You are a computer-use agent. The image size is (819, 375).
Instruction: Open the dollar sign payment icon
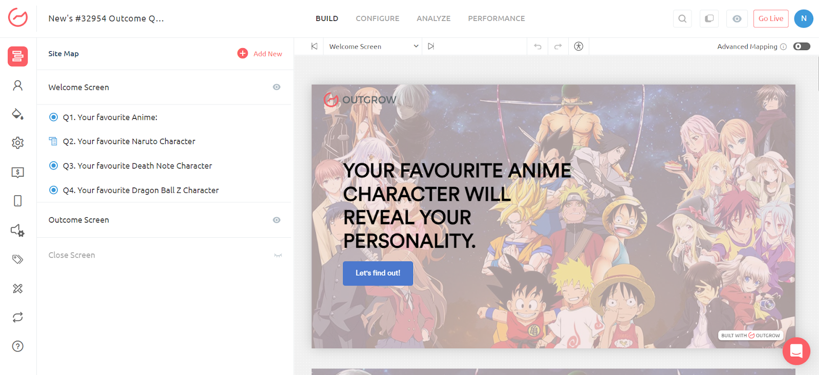(18, 172)
